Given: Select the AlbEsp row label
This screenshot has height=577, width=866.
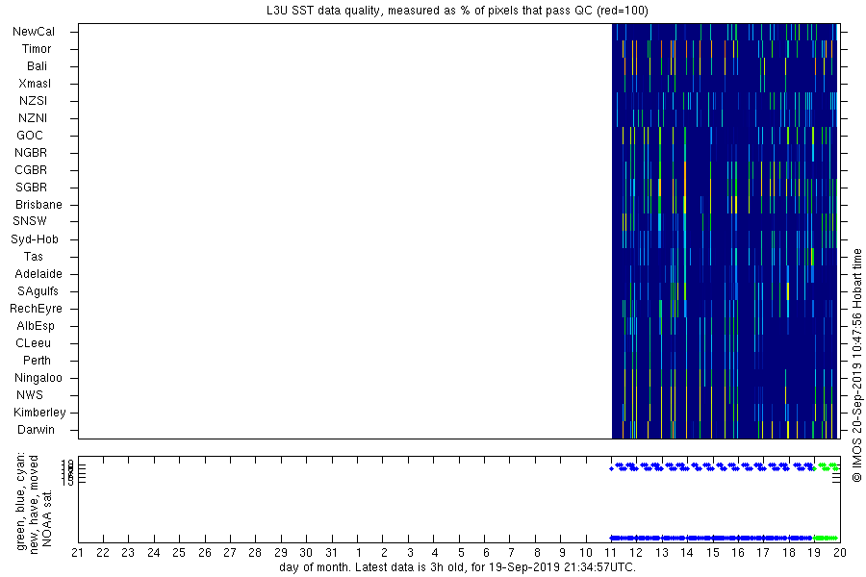Looking at the screenshot, I should (x=36, y=326).
